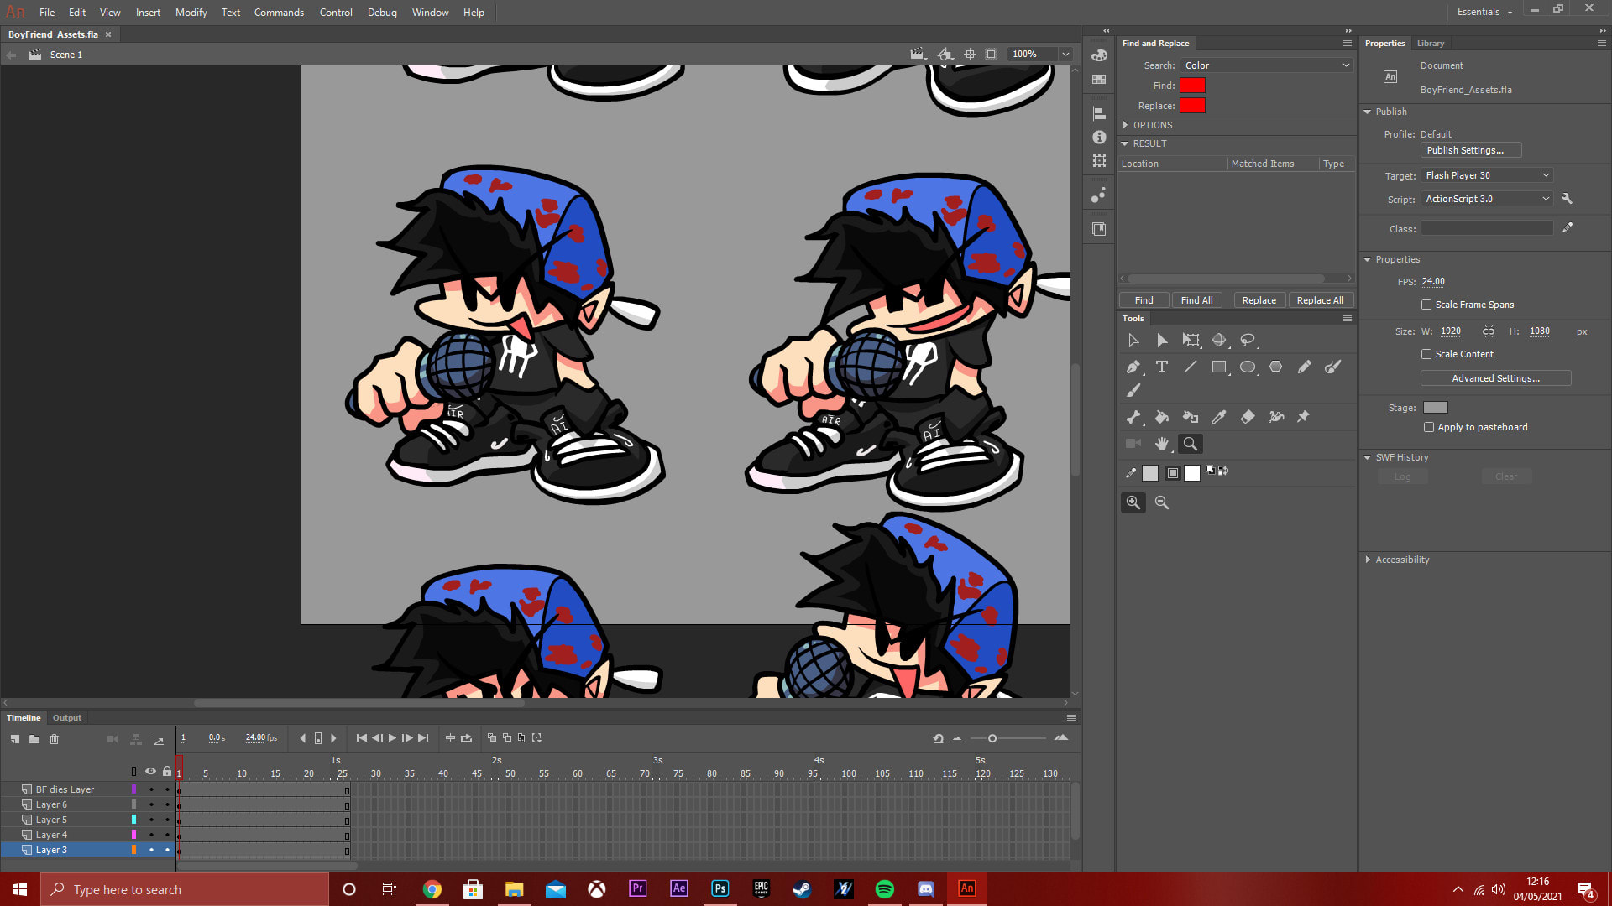Select the Pen tool
This screenshot has height=906, width=1612.
coord(1133,367)
